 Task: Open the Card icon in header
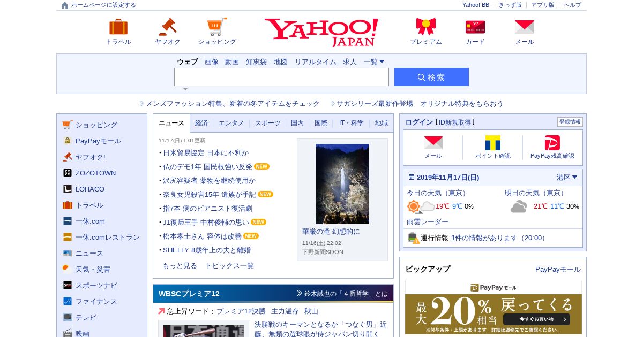pos(475,27)
